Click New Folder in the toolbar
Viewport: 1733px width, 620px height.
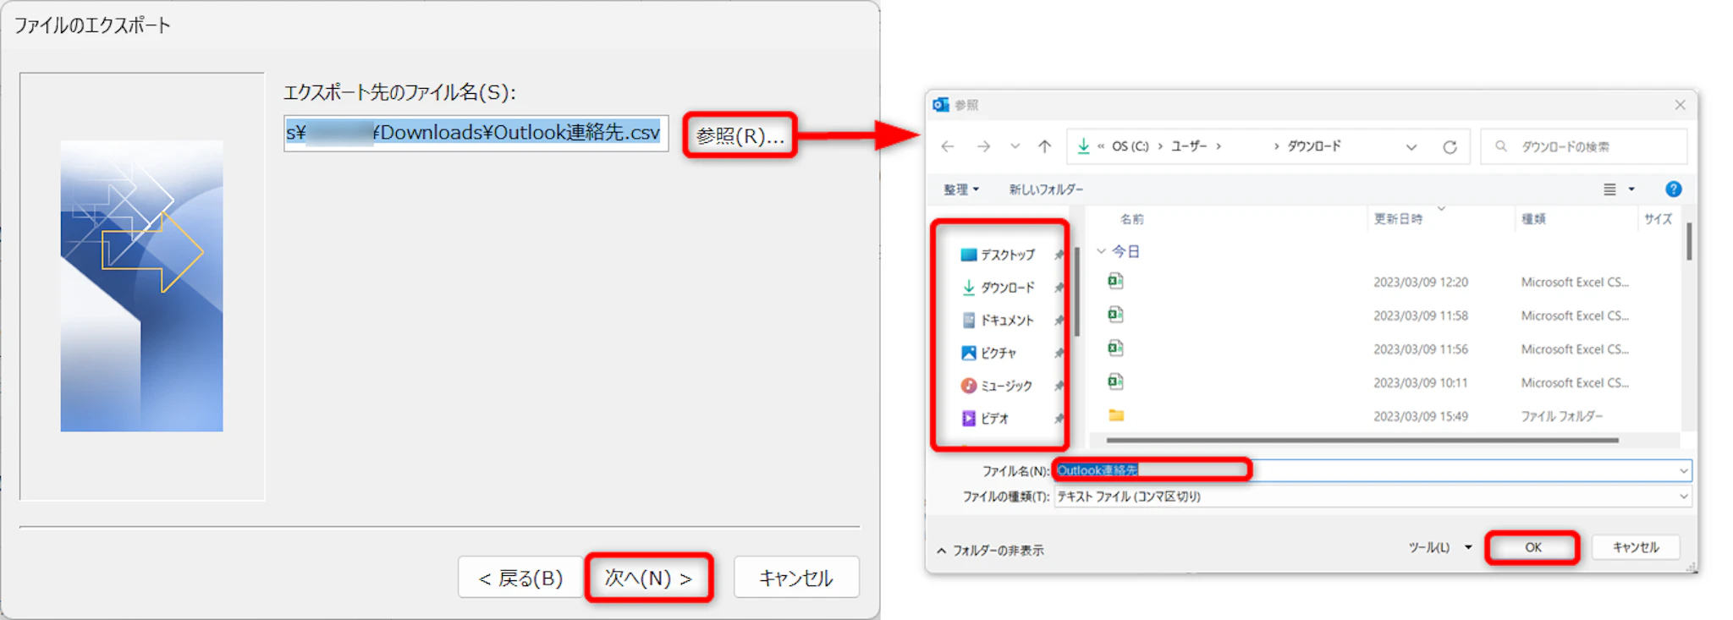click(1045, 189)
